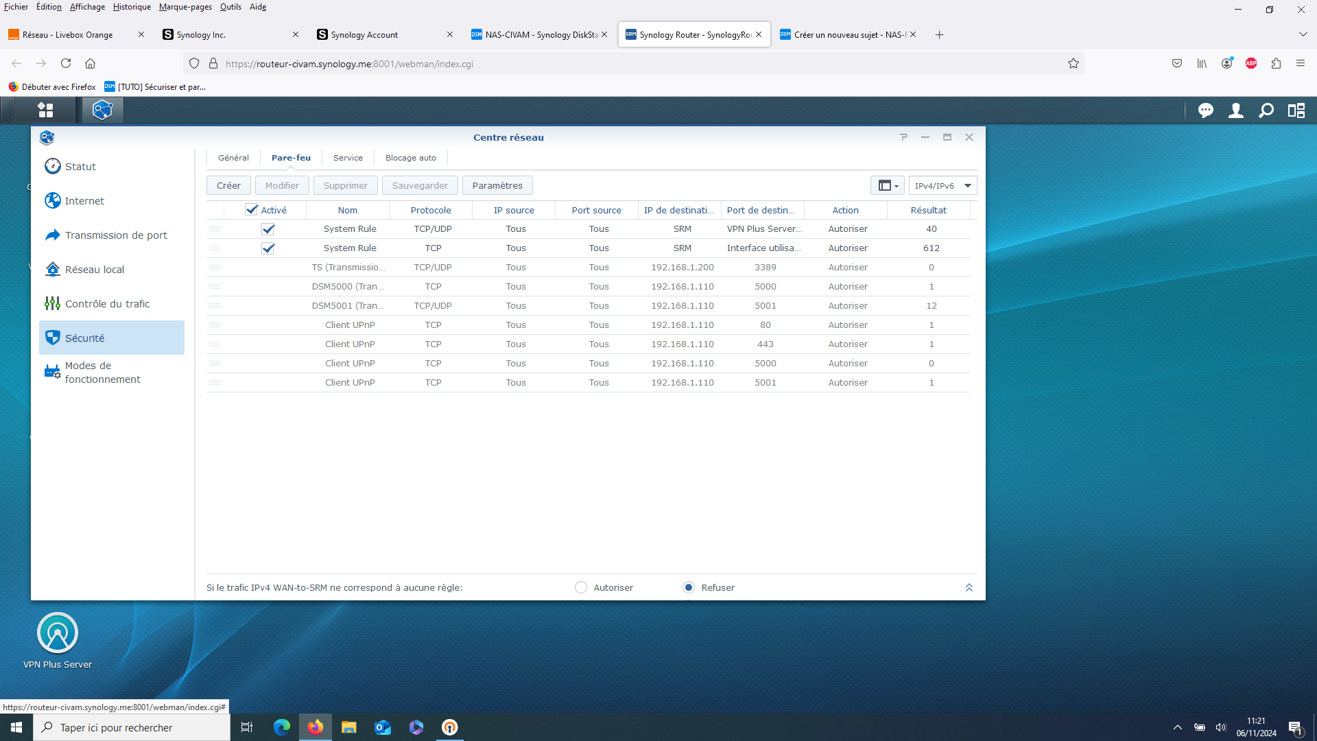Image resolution: width=1317 pixels, height=741 pixels.
Task: Click the Paramètres button
Action: [x=497, y=186]
